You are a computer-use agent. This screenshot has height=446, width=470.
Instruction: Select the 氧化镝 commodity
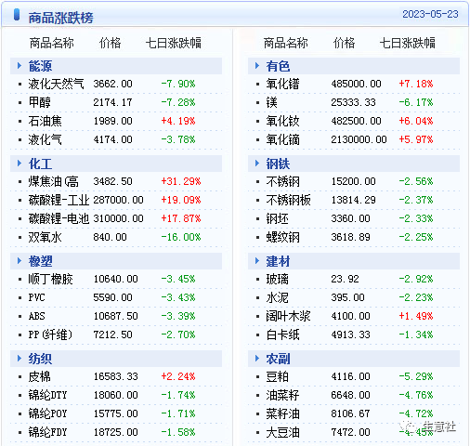282,139
